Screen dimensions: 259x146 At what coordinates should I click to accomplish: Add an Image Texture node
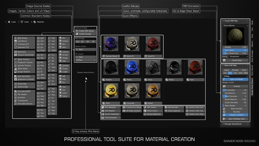coord(25,72)
